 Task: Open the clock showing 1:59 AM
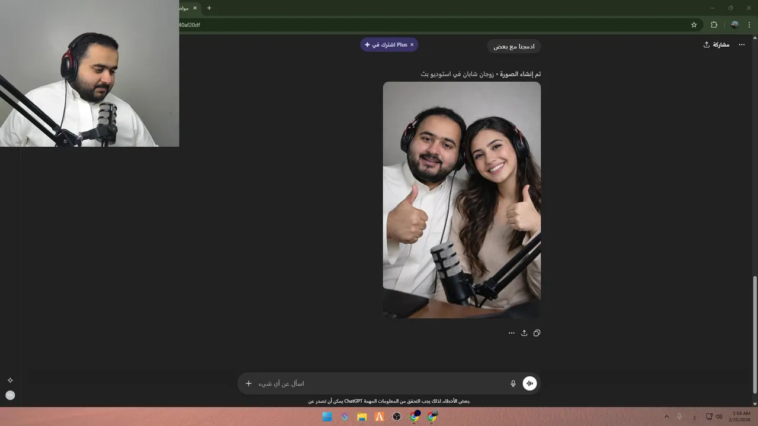[740, 417]
